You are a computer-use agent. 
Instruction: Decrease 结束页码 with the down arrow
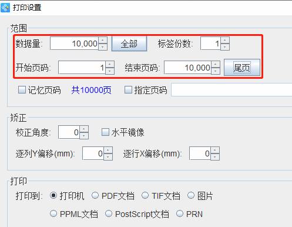216,71
